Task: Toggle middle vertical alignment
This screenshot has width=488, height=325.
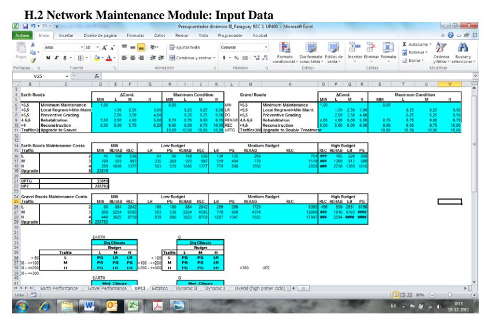Action: (133, 48)
